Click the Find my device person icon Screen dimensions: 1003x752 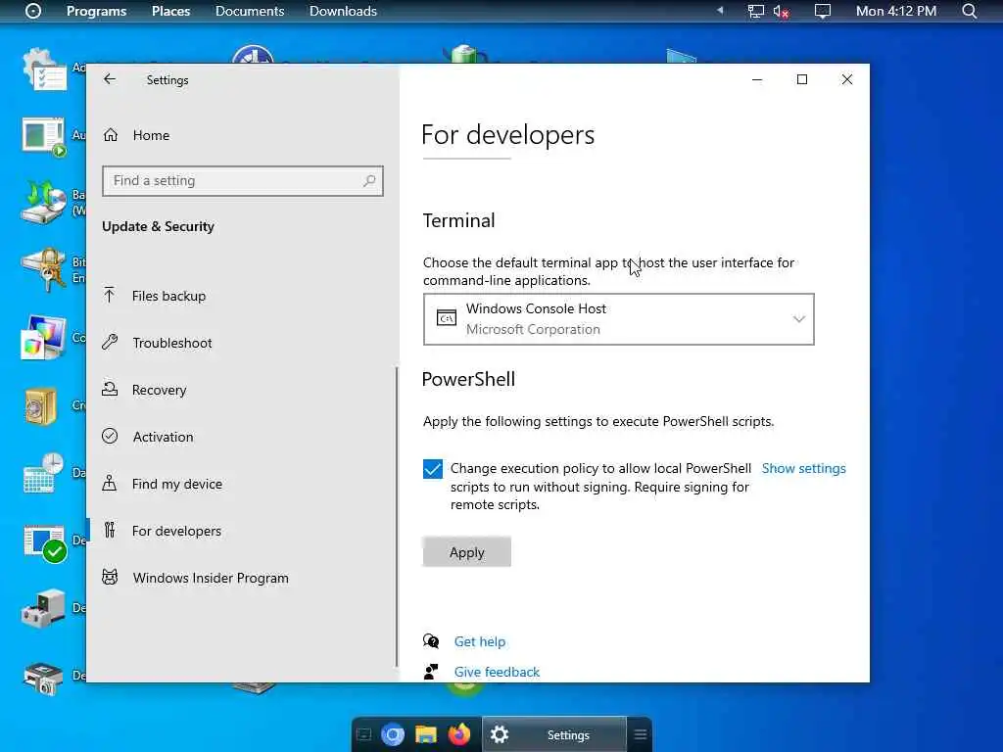coord(110,484)
